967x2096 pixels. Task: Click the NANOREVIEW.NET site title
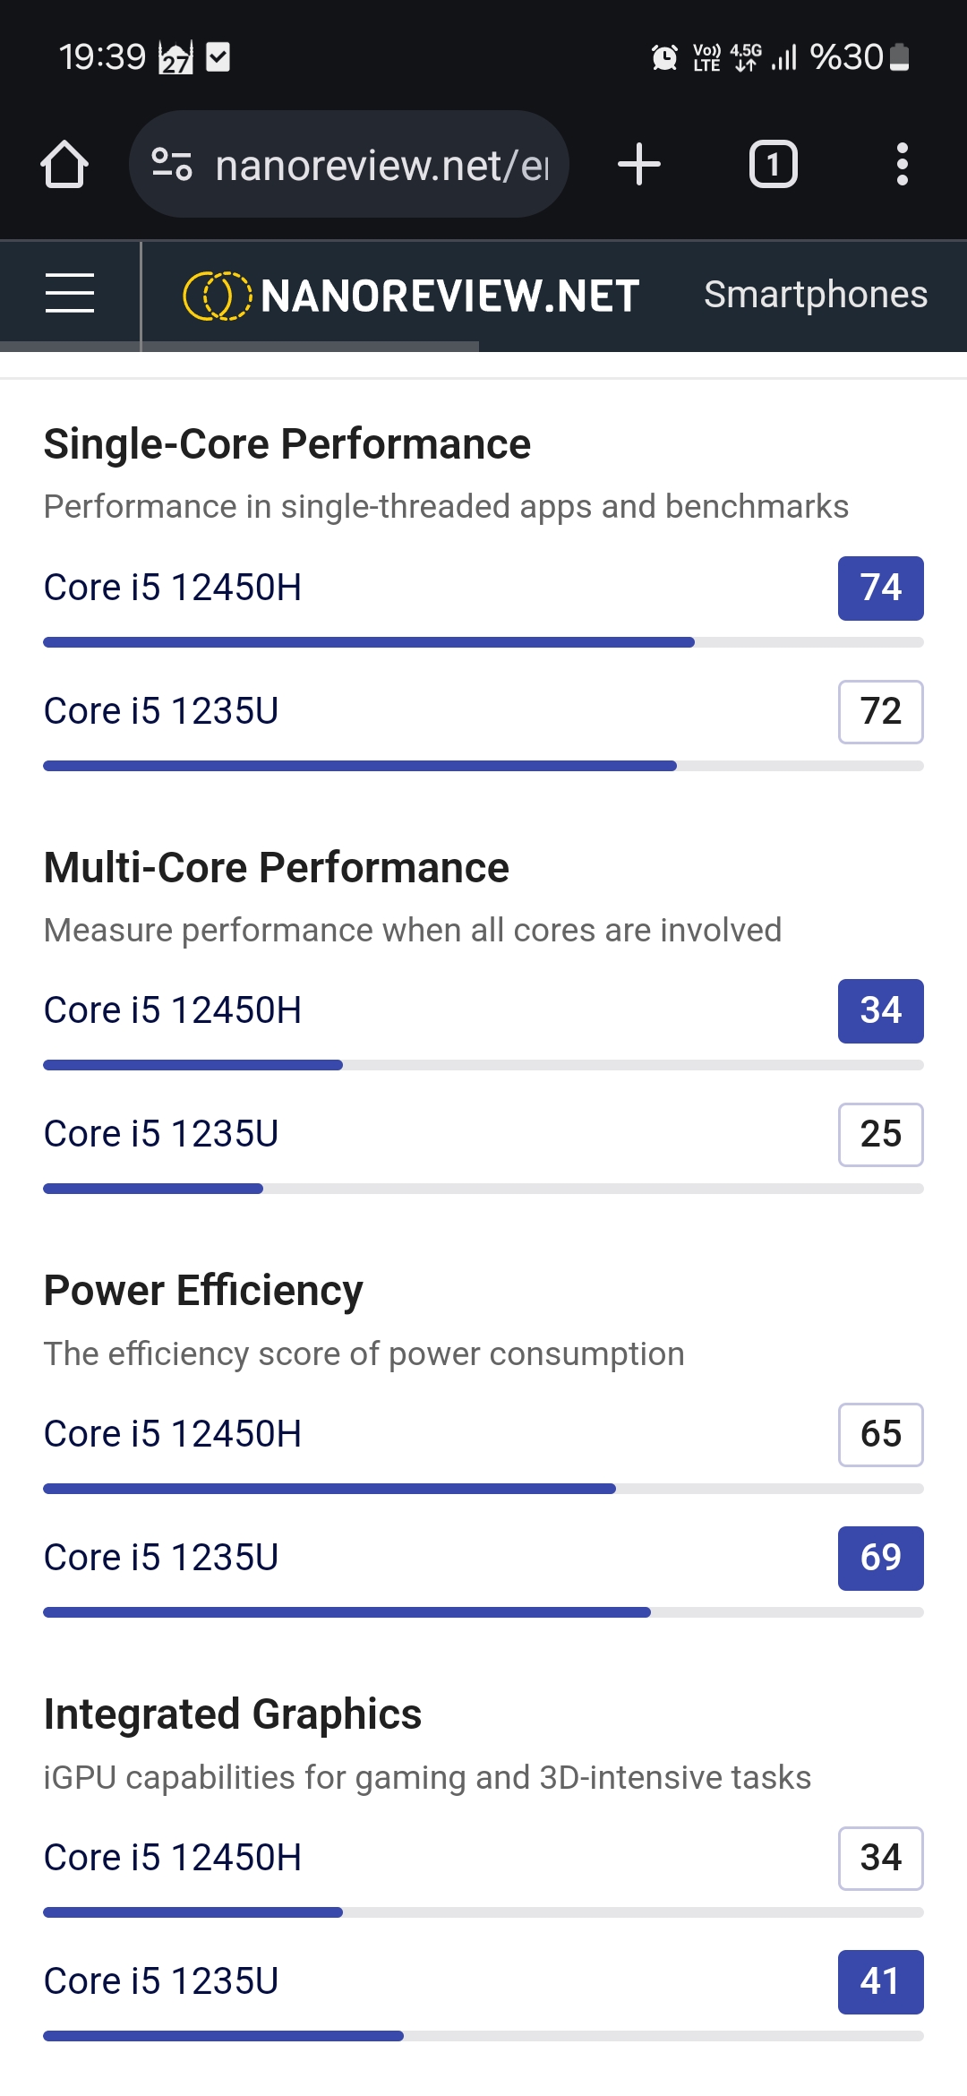tap(449, 296)
